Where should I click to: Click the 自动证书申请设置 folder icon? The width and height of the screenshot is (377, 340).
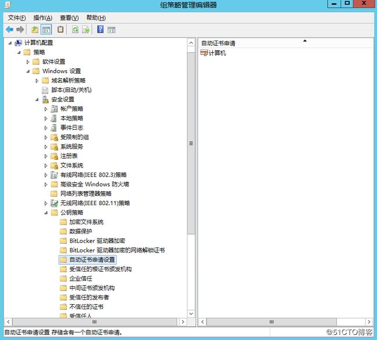tap(63, 260)
